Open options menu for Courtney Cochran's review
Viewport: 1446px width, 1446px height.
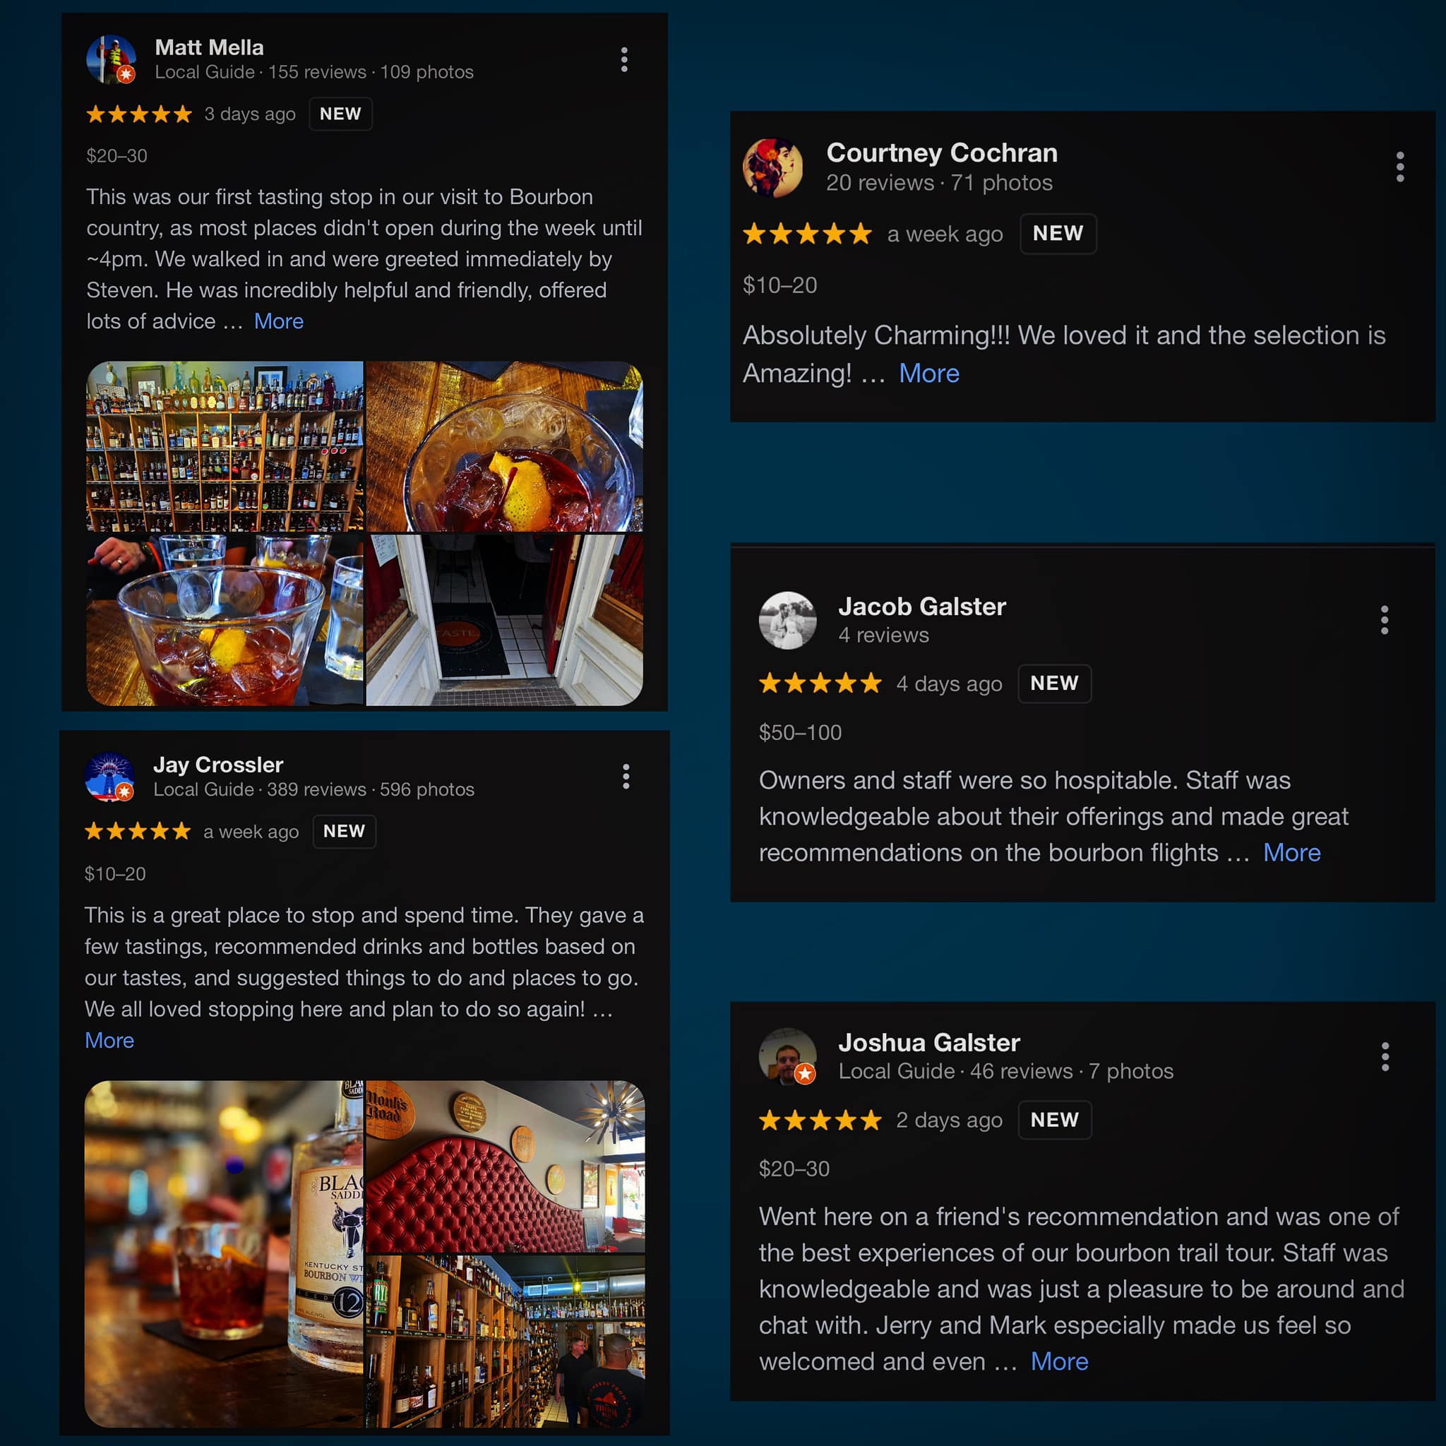tap(1399, 167)
